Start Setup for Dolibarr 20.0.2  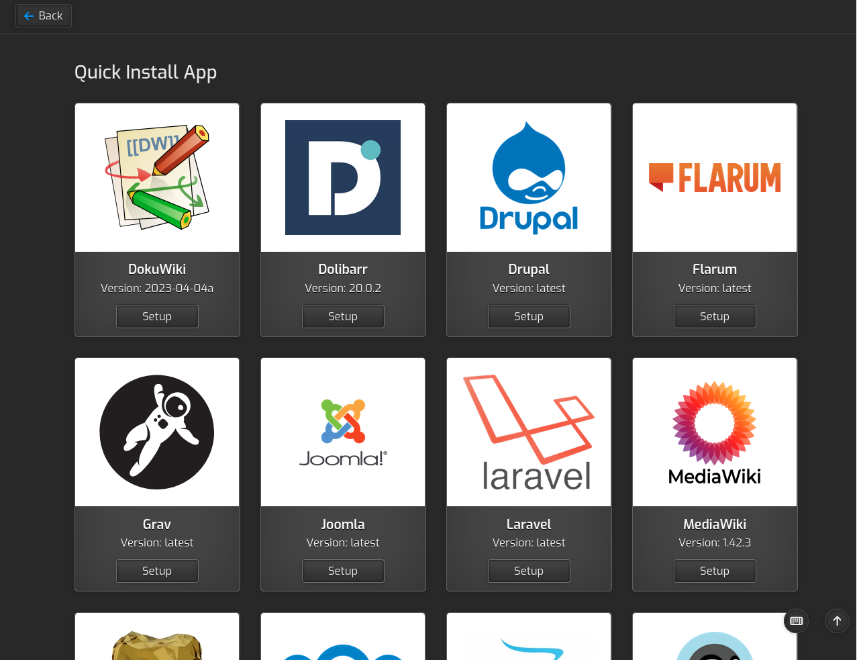point(343,316)
